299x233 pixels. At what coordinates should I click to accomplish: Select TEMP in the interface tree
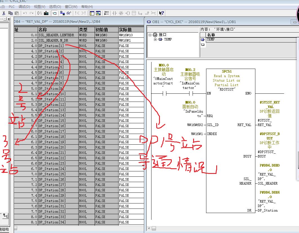[x=168, y=39]
